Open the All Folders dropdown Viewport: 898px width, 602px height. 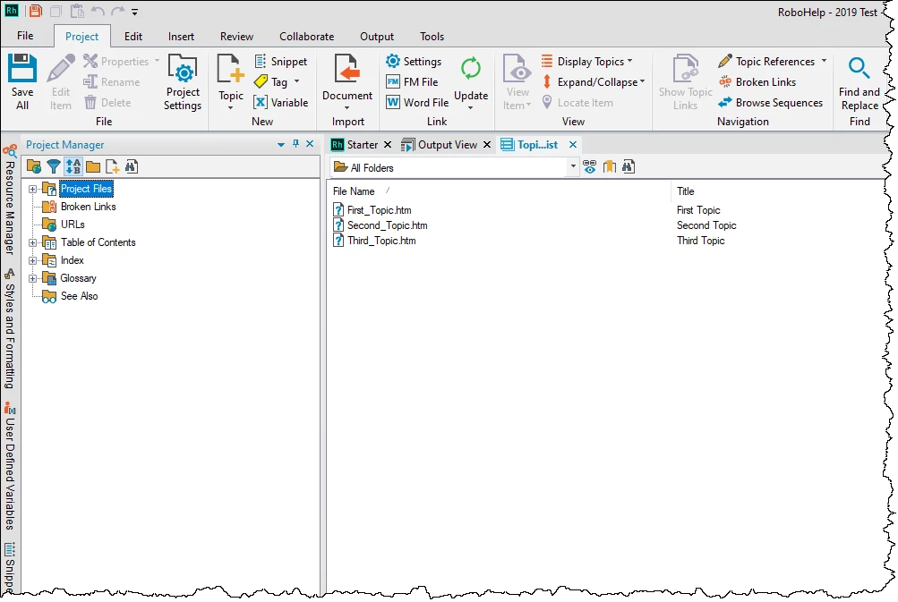click(x=573, y=166)
